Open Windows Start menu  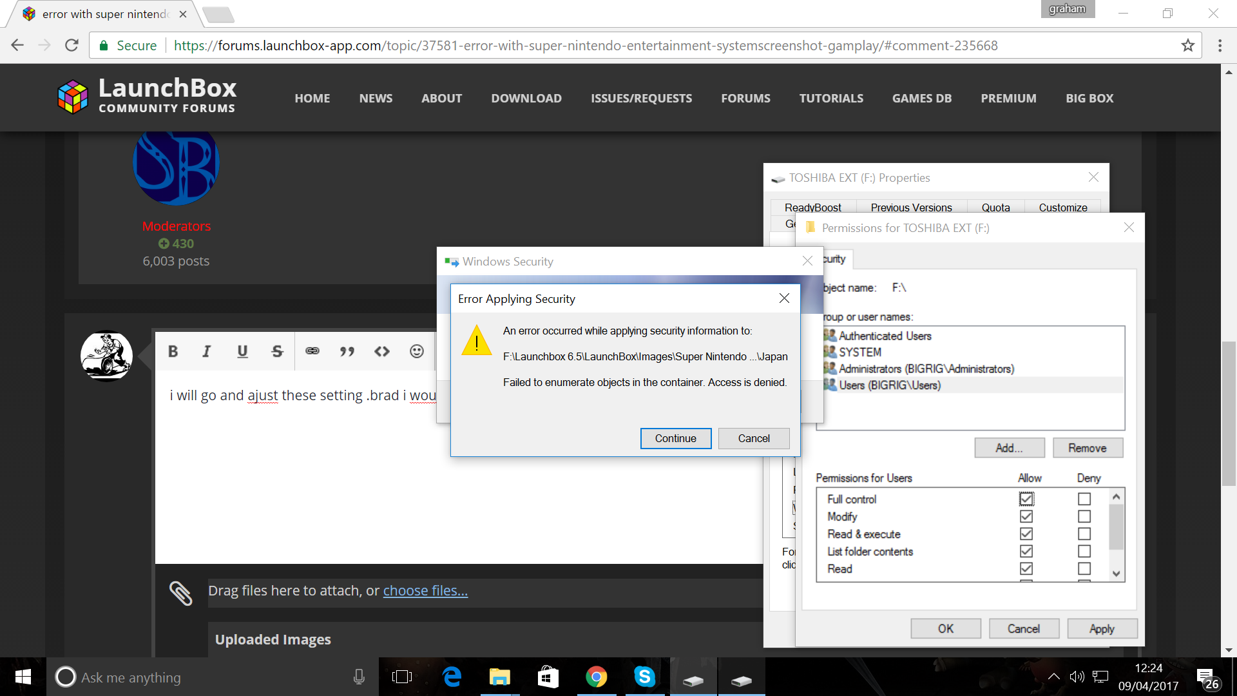tap(23, 677)
